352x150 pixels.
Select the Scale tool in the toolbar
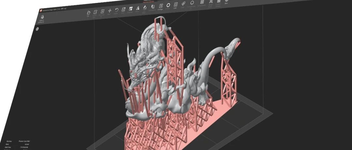coord(124,9)
